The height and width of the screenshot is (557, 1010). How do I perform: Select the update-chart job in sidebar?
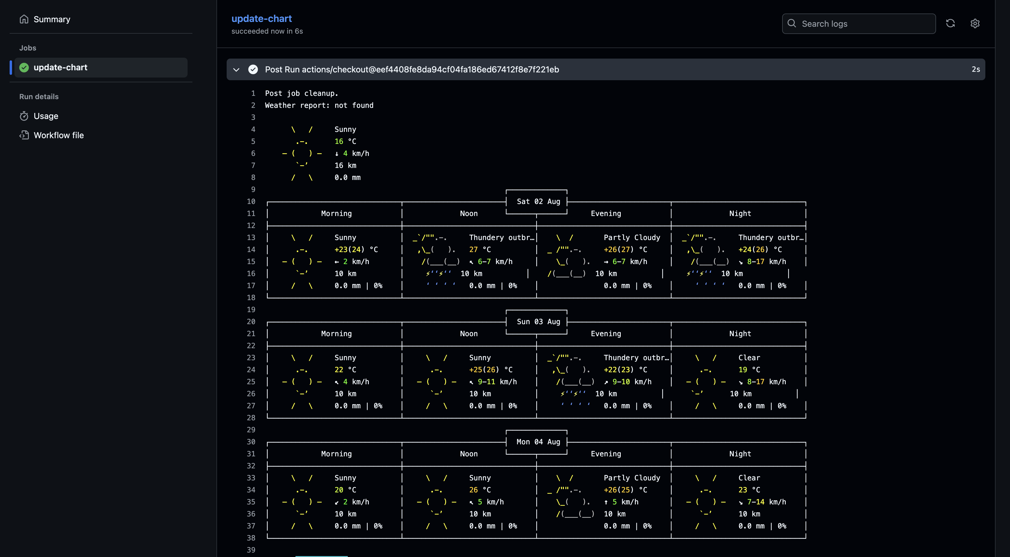click(101, 67)
